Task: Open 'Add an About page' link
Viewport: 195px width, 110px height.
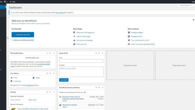Action: (83, 36)
